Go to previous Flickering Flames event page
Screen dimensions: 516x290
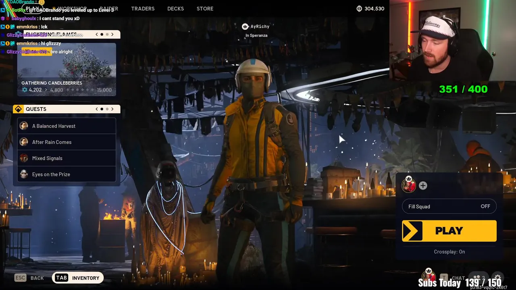97,34
